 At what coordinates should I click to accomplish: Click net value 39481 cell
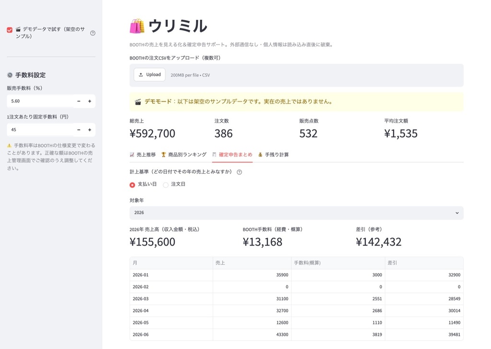click(x=424, y=334)
